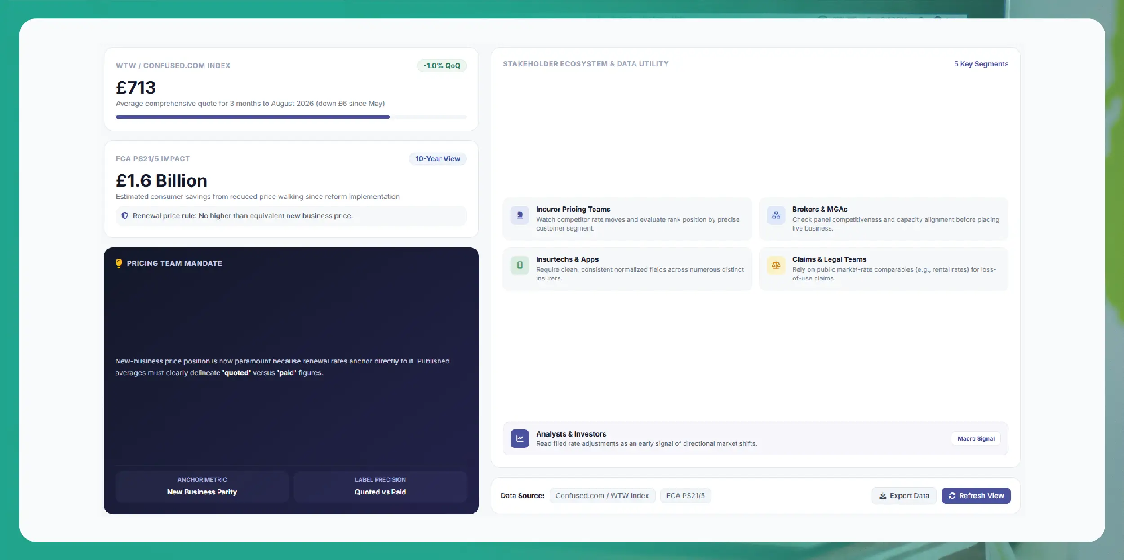This screenshot has height=560, width=1124.
Task: Click the Insurtechs & Apps mobile icon
Action: [520, 265]
